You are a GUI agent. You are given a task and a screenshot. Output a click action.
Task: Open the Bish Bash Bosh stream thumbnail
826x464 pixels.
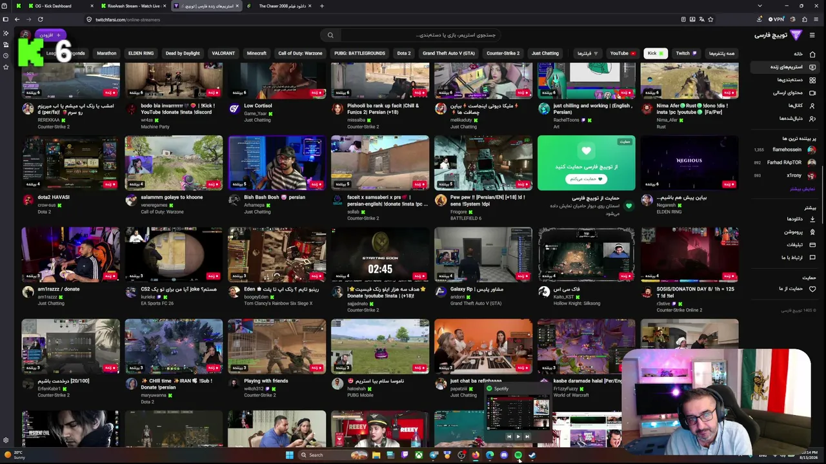coord(277,163)
